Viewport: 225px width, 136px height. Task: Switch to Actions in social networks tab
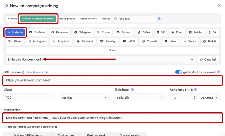38,19
